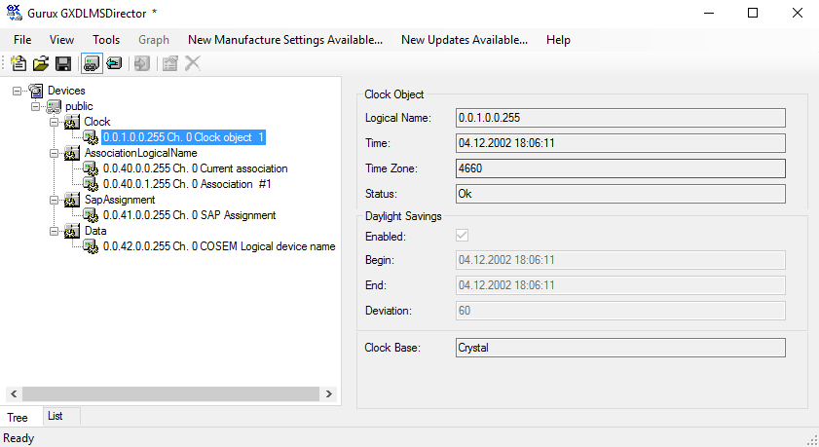Open the Tools menu
Viewport: 819px width, 447px height.
click(x=106, y=40)
